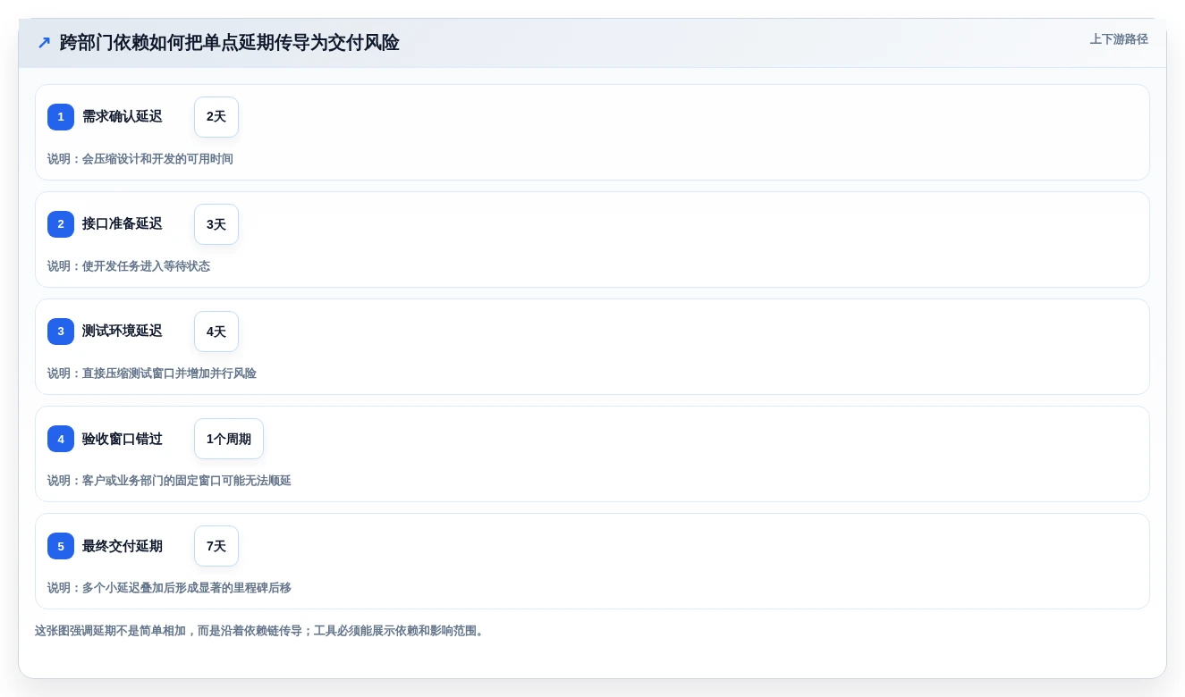Click the 4天 delay chip

pos(216,332)
